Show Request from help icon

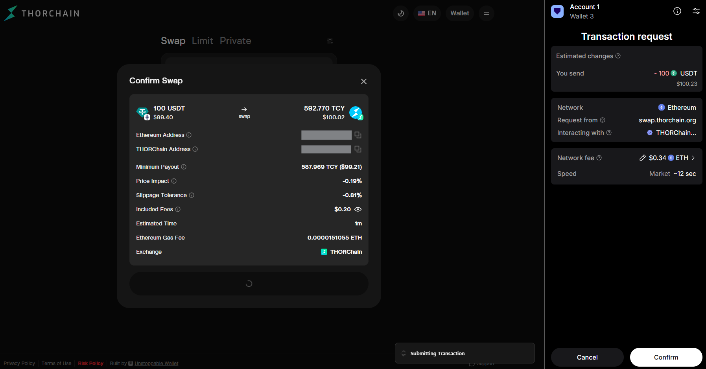click(603, 120)
